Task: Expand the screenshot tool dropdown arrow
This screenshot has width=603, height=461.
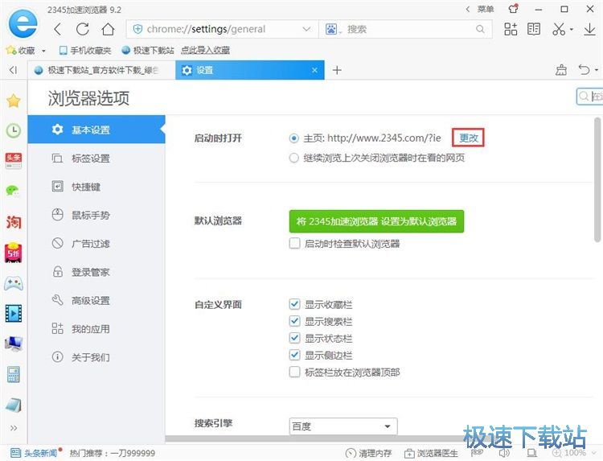Action: (572, 29)
